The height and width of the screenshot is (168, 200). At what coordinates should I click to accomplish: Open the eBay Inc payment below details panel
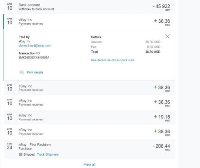click(x=90, y=88)
